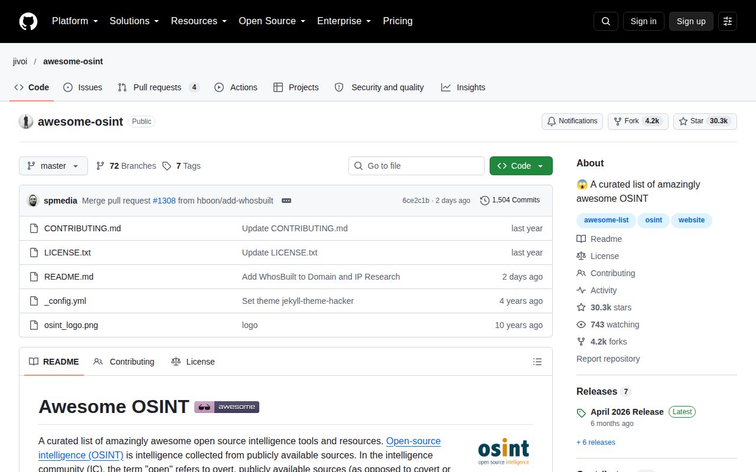View 4.2k forks link in sidebar

(602, 342)
